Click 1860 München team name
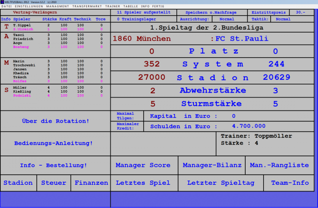318x208 pixels. pos(142,39)
